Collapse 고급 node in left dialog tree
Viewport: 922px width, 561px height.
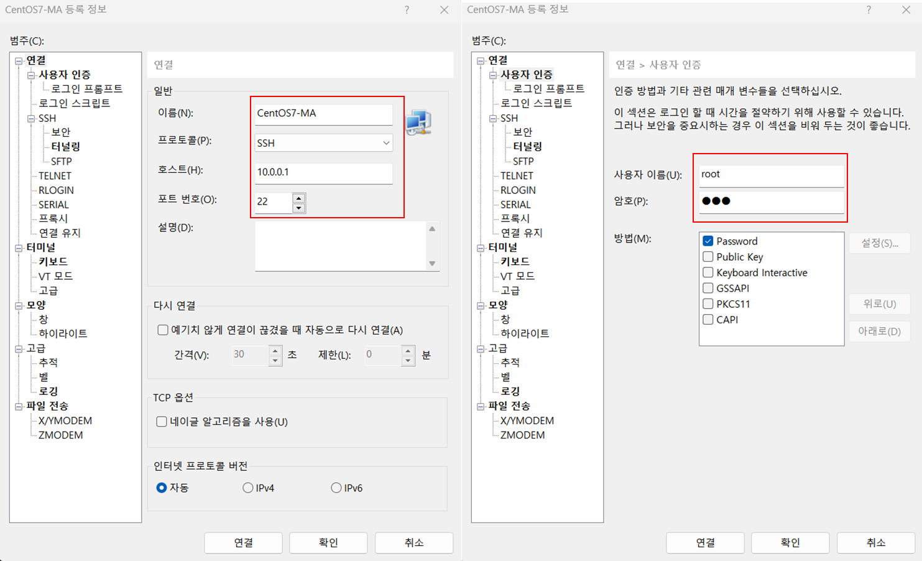(x=19, y=348)
